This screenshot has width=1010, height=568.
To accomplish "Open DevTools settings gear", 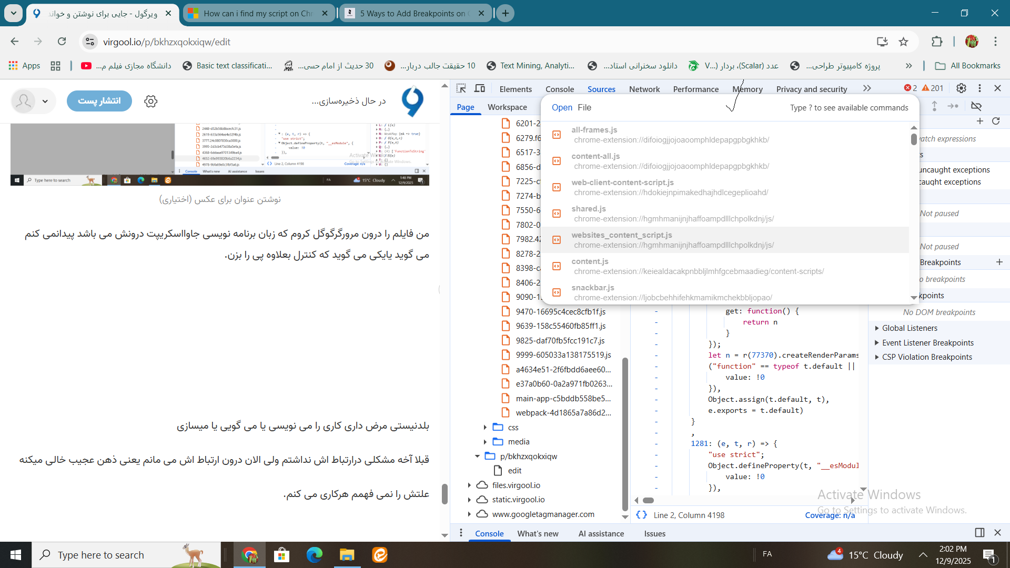I will (x=961, y=88).
